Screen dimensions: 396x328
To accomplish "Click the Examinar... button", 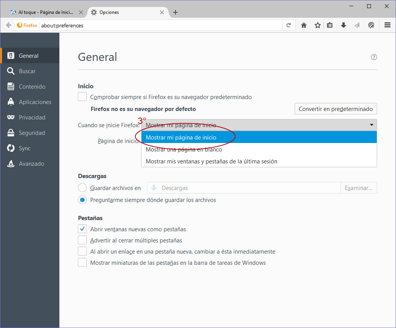I will [x=359, y=188].
